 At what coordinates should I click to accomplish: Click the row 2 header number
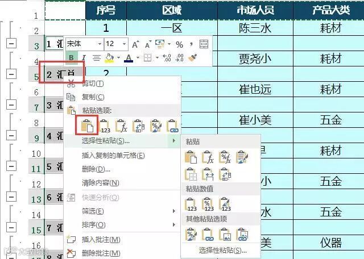pos(36,30)
